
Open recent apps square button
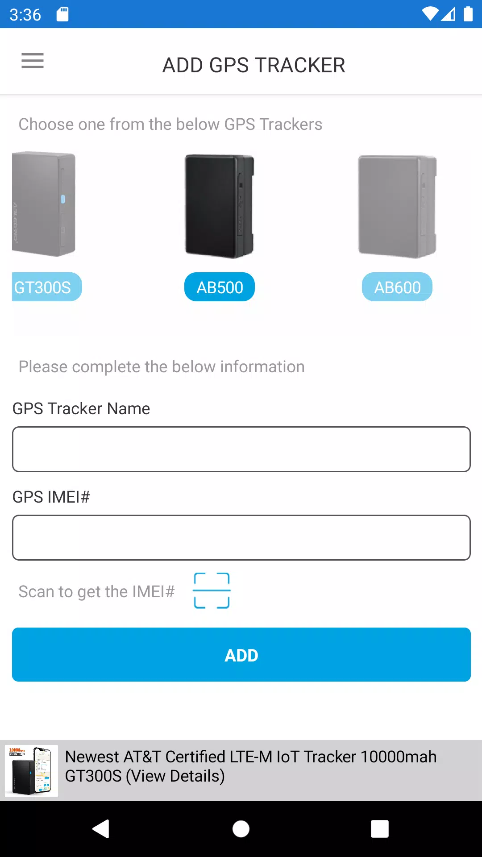[380, 829]
